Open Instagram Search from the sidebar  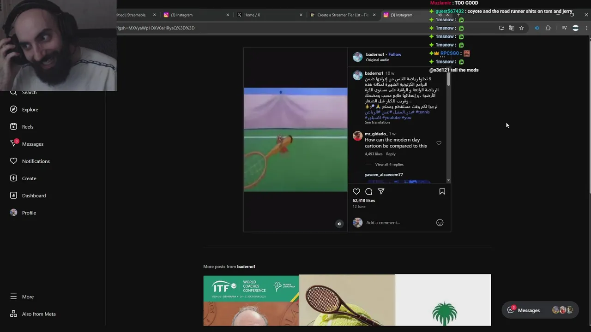click(x=23, y=92)
